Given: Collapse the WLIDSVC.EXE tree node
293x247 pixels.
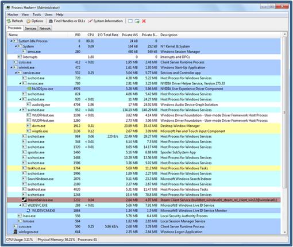Looking at the screenshot, I should 20,205.
